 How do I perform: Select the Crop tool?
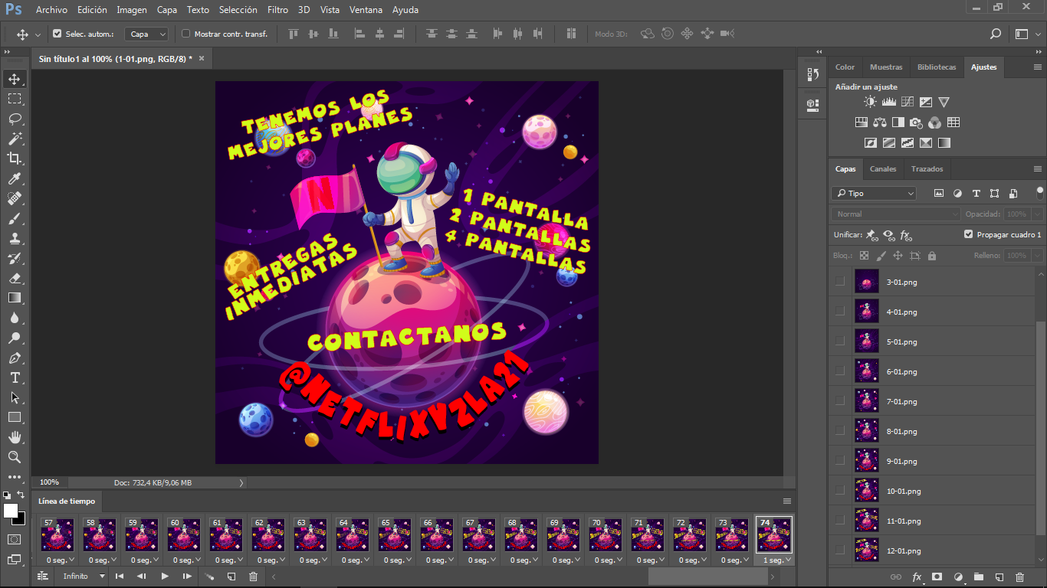(x=15, y=158)
